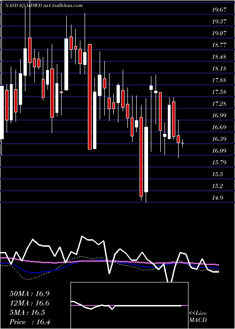Select the 16.69 price axis label
Image resolution: width=235 pixels, height=329 pixels.
(x=219, y=127)
